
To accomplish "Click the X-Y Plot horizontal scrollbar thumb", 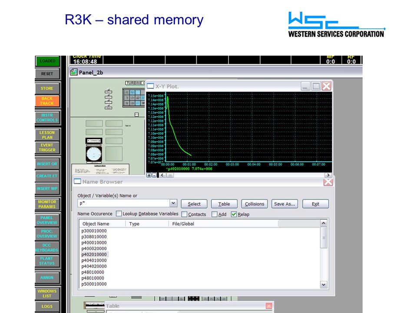I will [x=170, y=175].
